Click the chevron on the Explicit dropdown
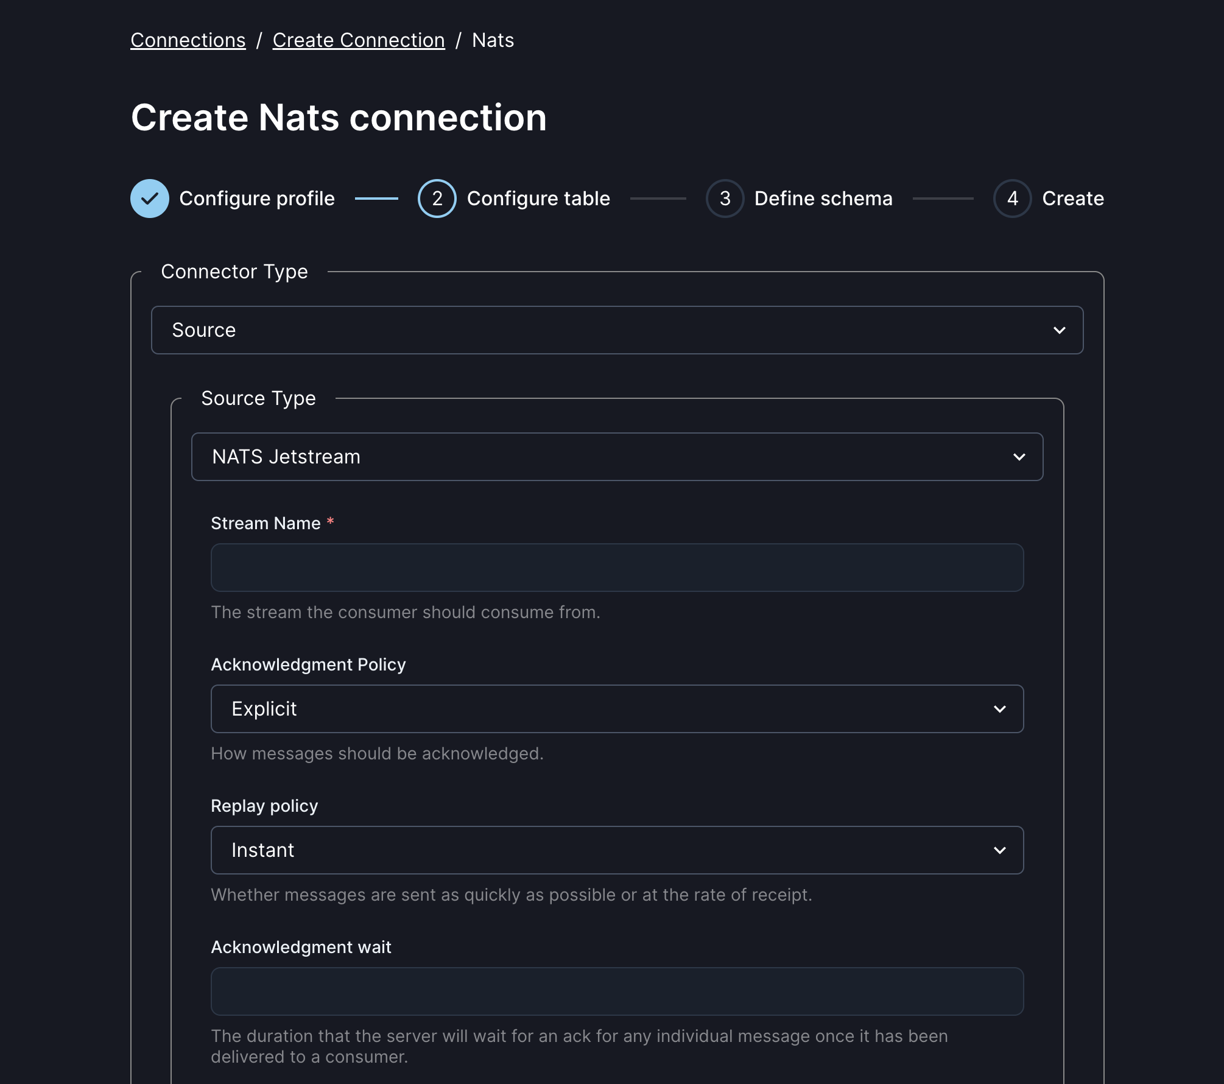This screenshot has width=1224, height=1084. tap(1001, 709)
